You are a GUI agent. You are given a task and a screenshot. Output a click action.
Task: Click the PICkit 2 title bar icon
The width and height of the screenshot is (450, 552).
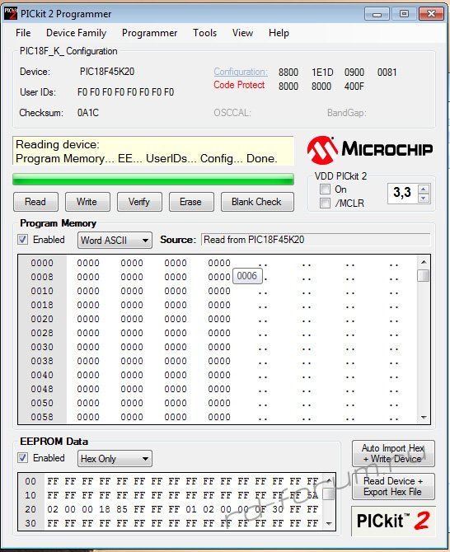pyautogui.click(x=10, y=14)
